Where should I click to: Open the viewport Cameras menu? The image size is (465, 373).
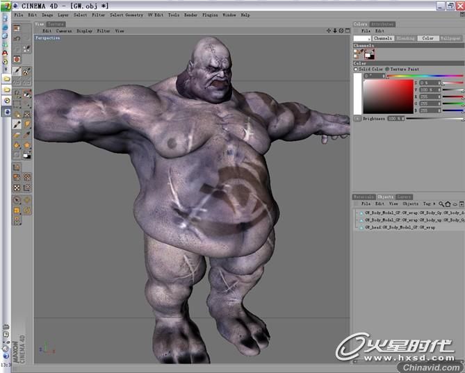pos(63,31)
